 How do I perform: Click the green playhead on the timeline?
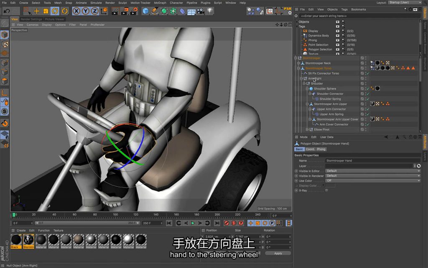(14, 215)
